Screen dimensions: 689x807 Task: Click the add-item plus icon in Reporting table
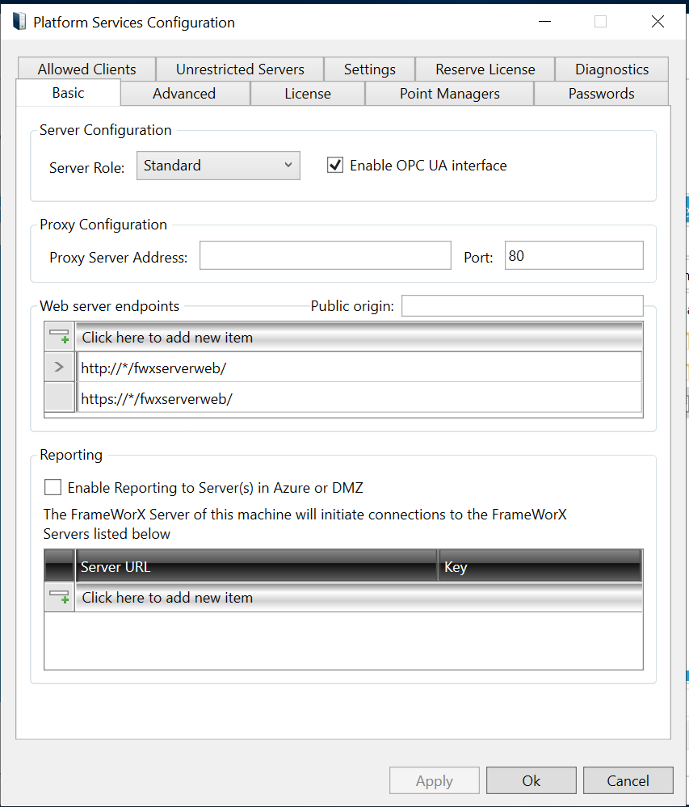(59, 598)
